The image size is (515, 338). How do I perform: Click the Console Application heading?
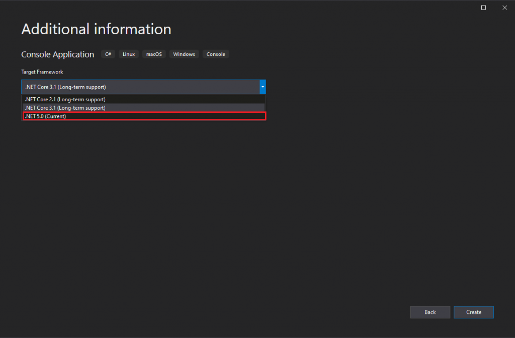[x=57, y=54]
